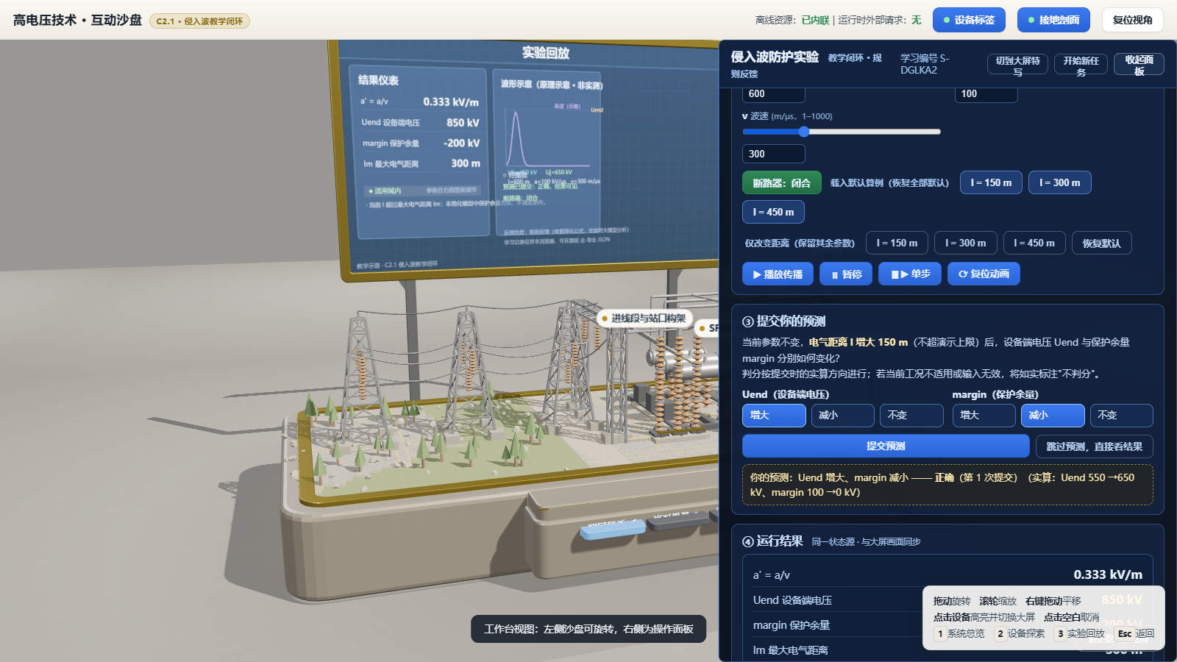Click 跳过预测，直接看结果 skip button
This screenshot has height=662, width=1177.
click(x=1094, y=446)
